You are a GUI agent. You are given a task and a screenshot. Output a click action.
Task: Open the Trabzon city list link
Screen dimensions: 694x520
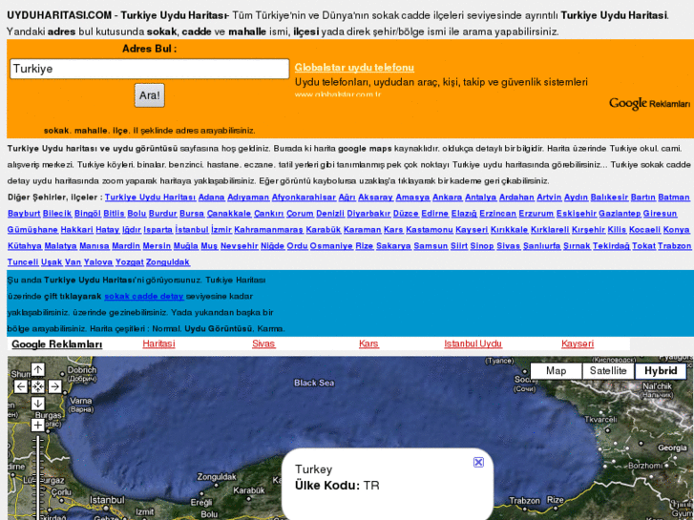(x=674, y=245)
